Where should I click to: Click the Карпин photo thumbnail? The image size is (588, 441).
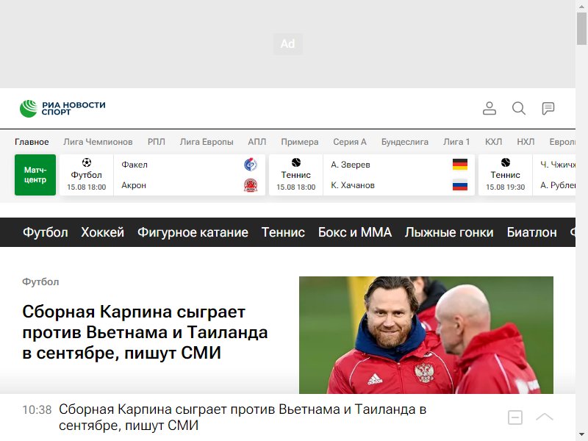tap(426, 335)
